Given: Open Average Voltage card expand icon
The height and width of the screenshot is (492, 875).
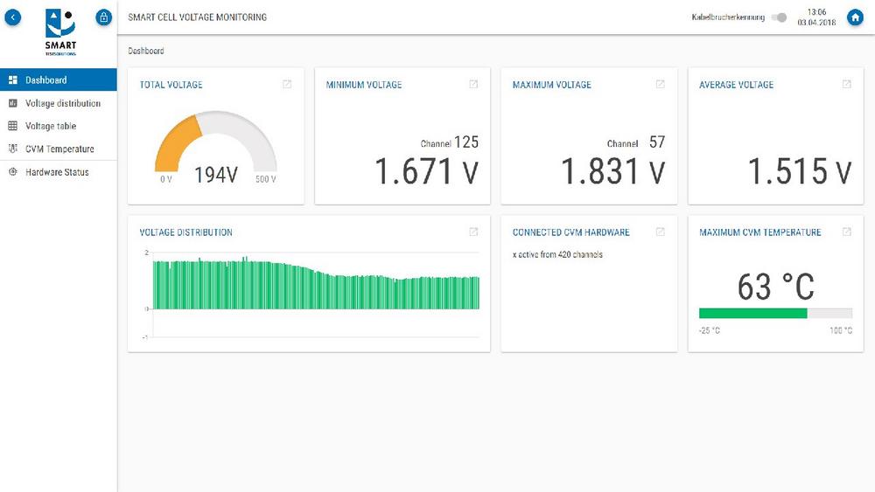Looking at the screenshot, I should click(846, 85).
